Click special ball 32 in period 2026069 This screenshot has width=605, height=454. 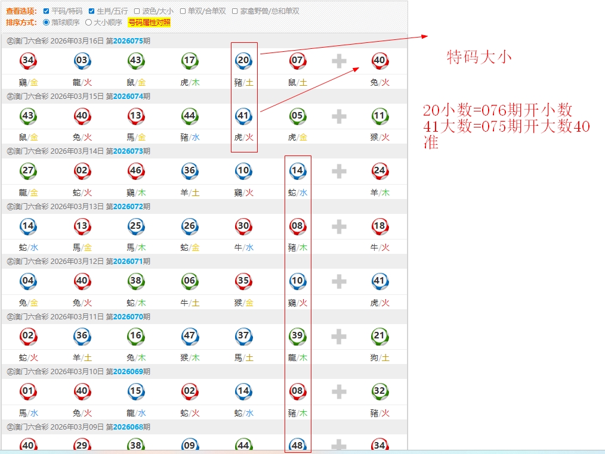[x=379, y=391]
